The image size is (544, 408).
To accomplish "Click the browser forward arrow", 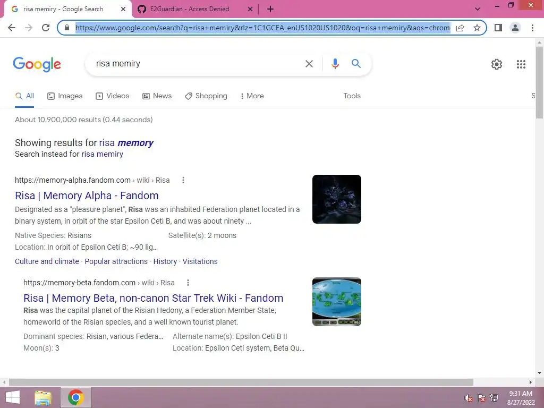I will point(29,28).
